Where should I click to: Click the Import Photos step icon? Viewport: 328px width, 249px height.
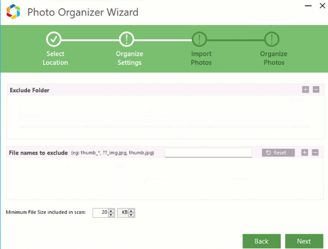[199, 39]
